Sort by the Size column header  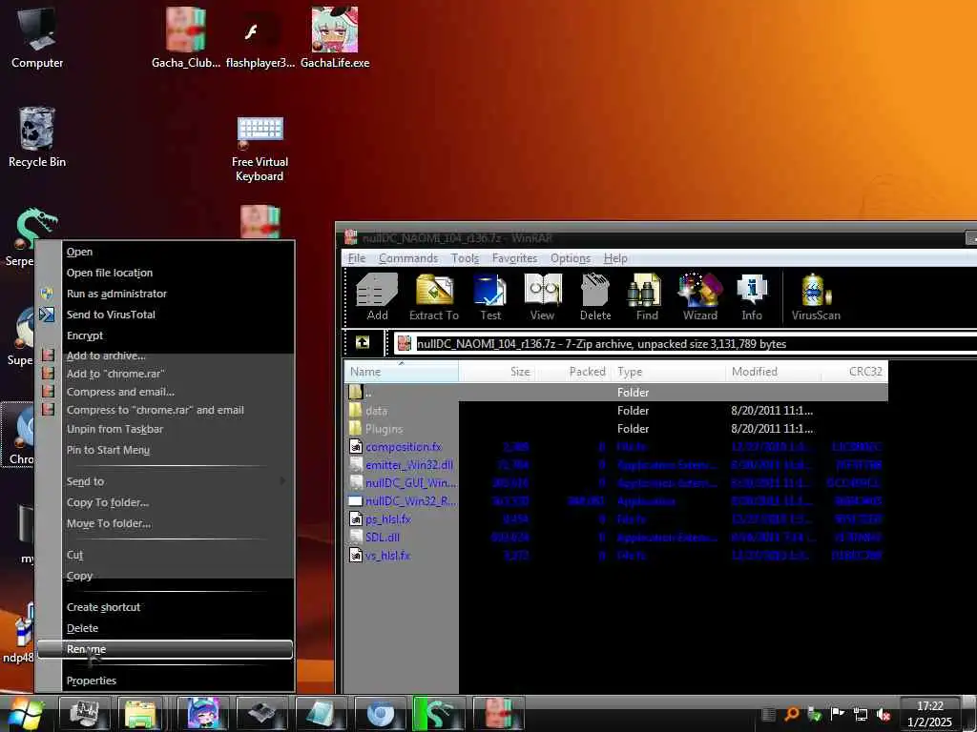click(x=497, y=372)
